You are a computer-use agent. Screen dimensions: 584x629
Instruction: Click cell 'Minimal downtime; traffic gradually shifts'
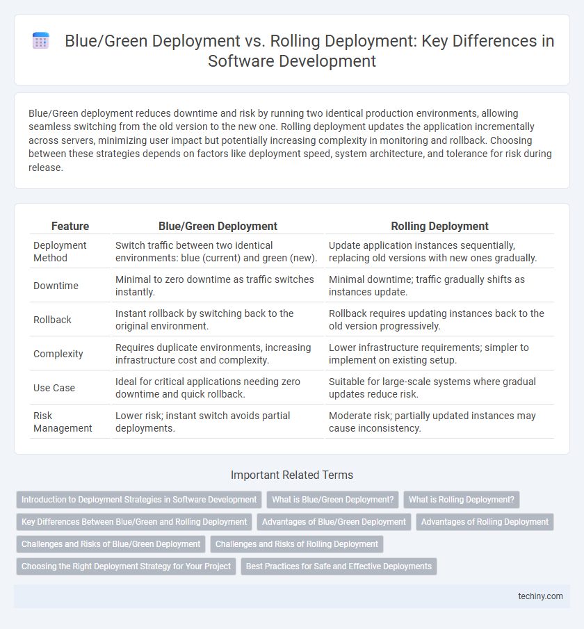[439, 286]
